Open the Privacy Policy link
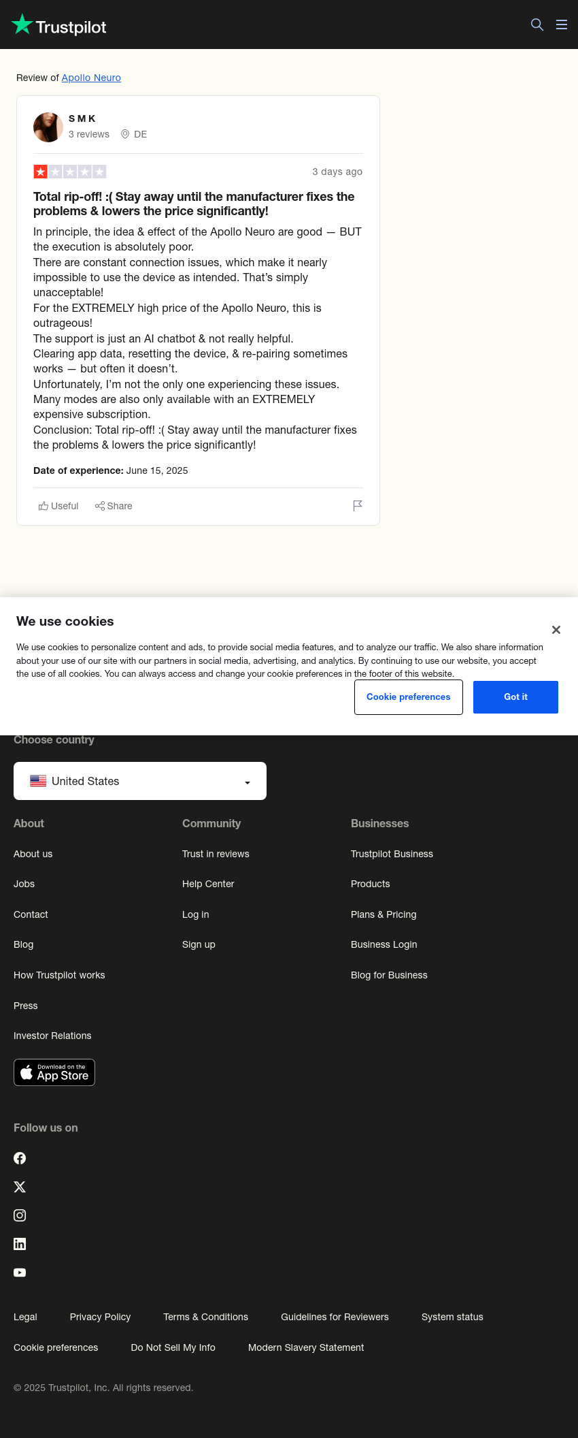Screen dimensions: 578x1438 [x=100, y=1317]
